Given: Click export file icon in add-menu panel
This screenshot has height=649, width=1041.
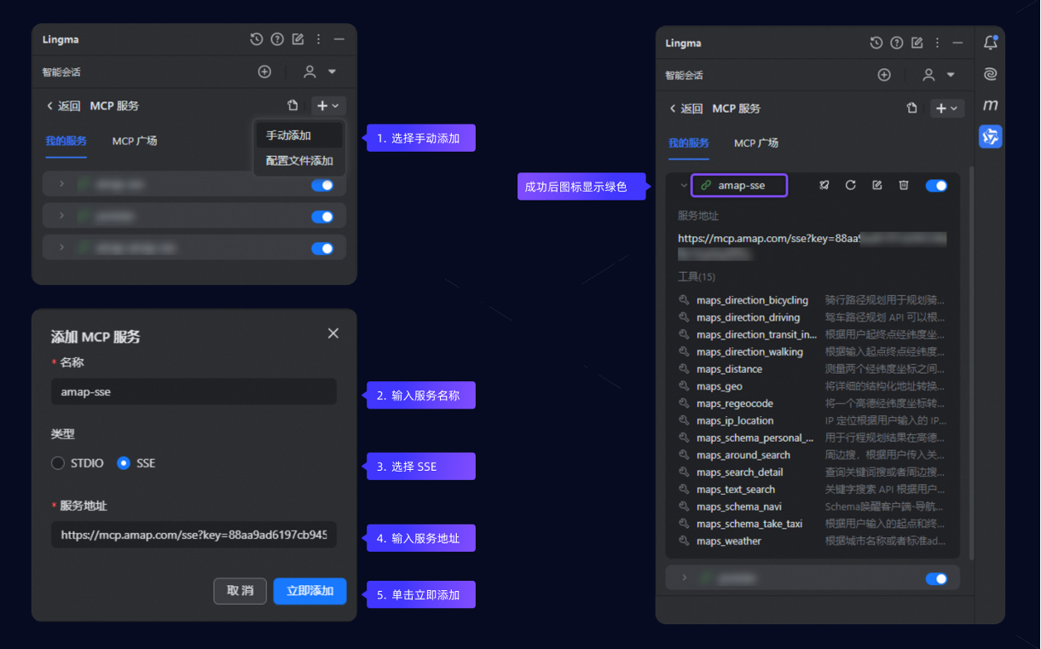Looking at the screenshot, I should pyautogui.click(x=292, y=106).
